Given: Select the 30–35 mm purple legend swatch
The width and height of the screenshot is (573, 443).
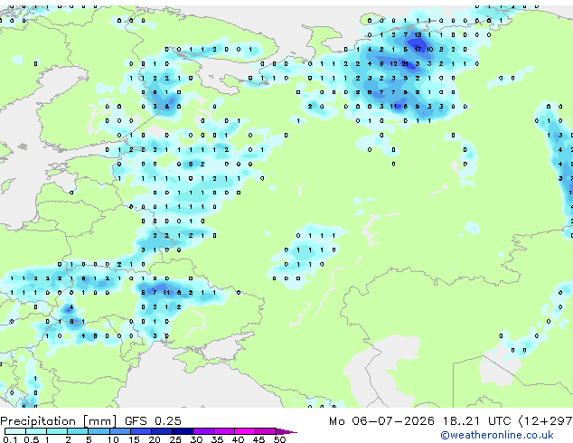Looking at the screenshot, I should coord(203,431).
